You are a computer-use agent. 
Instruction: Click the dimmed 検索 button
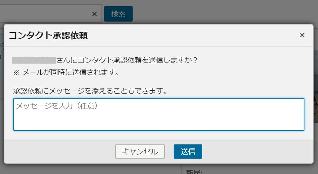(x=118, y=14)
